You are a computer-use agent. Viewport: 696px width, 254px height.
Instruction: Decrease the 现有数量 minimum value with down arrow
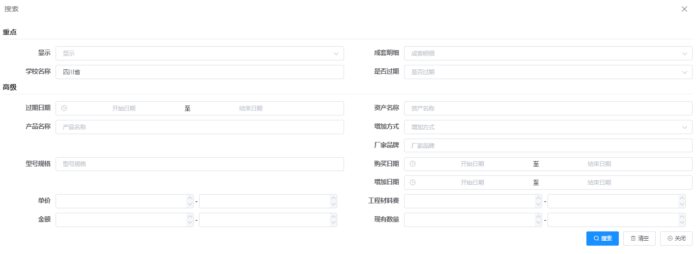pos(538,223)
